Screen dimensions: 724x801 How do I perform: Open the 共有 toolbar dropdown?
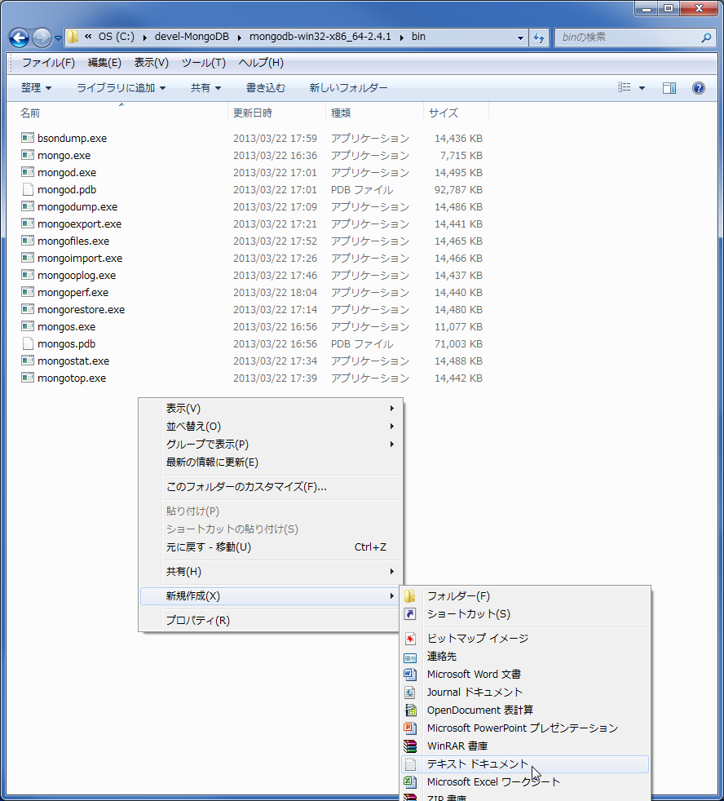pyautogui.click(x=205, y=88)
